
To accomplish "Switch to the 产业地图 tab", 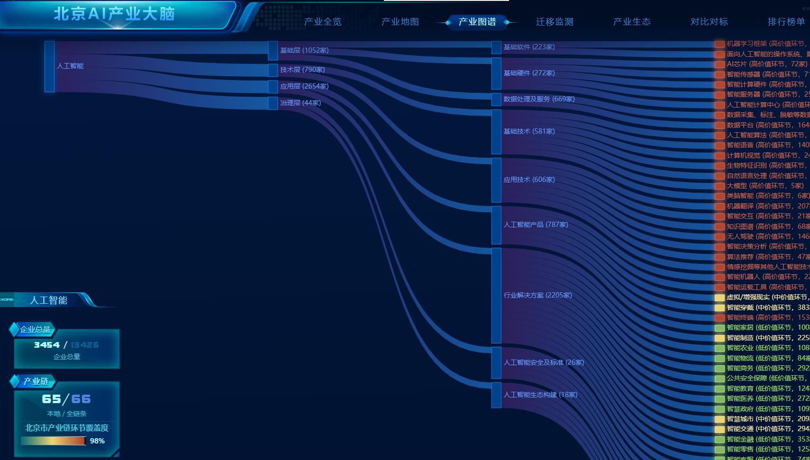I will 400,22.
